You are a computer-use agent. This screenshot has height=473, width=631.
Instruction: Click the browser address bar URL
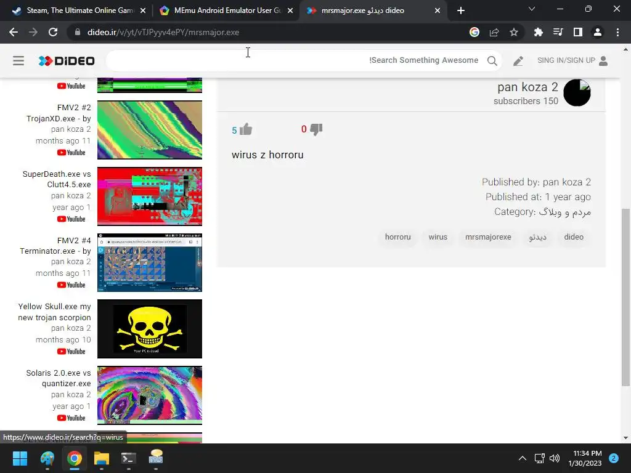163,32
